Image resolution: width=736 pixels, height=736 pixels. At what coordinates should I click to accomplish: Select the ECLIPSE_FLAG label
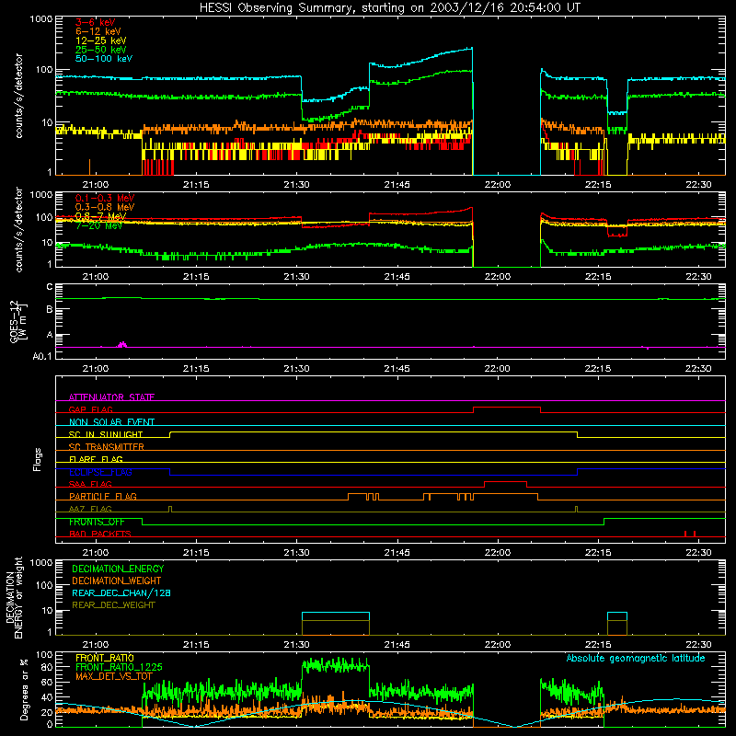(101, 472)
